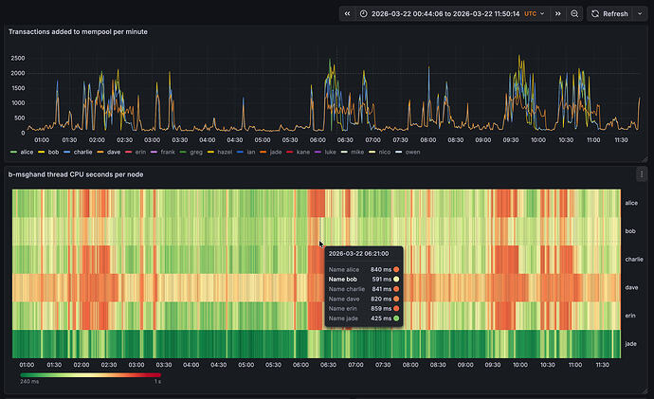This screenshot has height=399, width=654.
Task: Open the heatmap panel's three-dot menu
Action: coord(642,174)
